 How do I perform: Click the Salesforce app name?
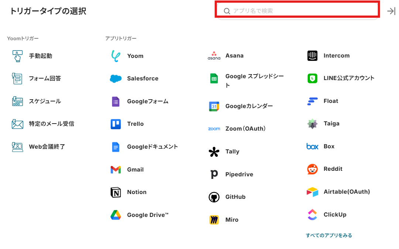pyautogui.click(x=143, y=79)
